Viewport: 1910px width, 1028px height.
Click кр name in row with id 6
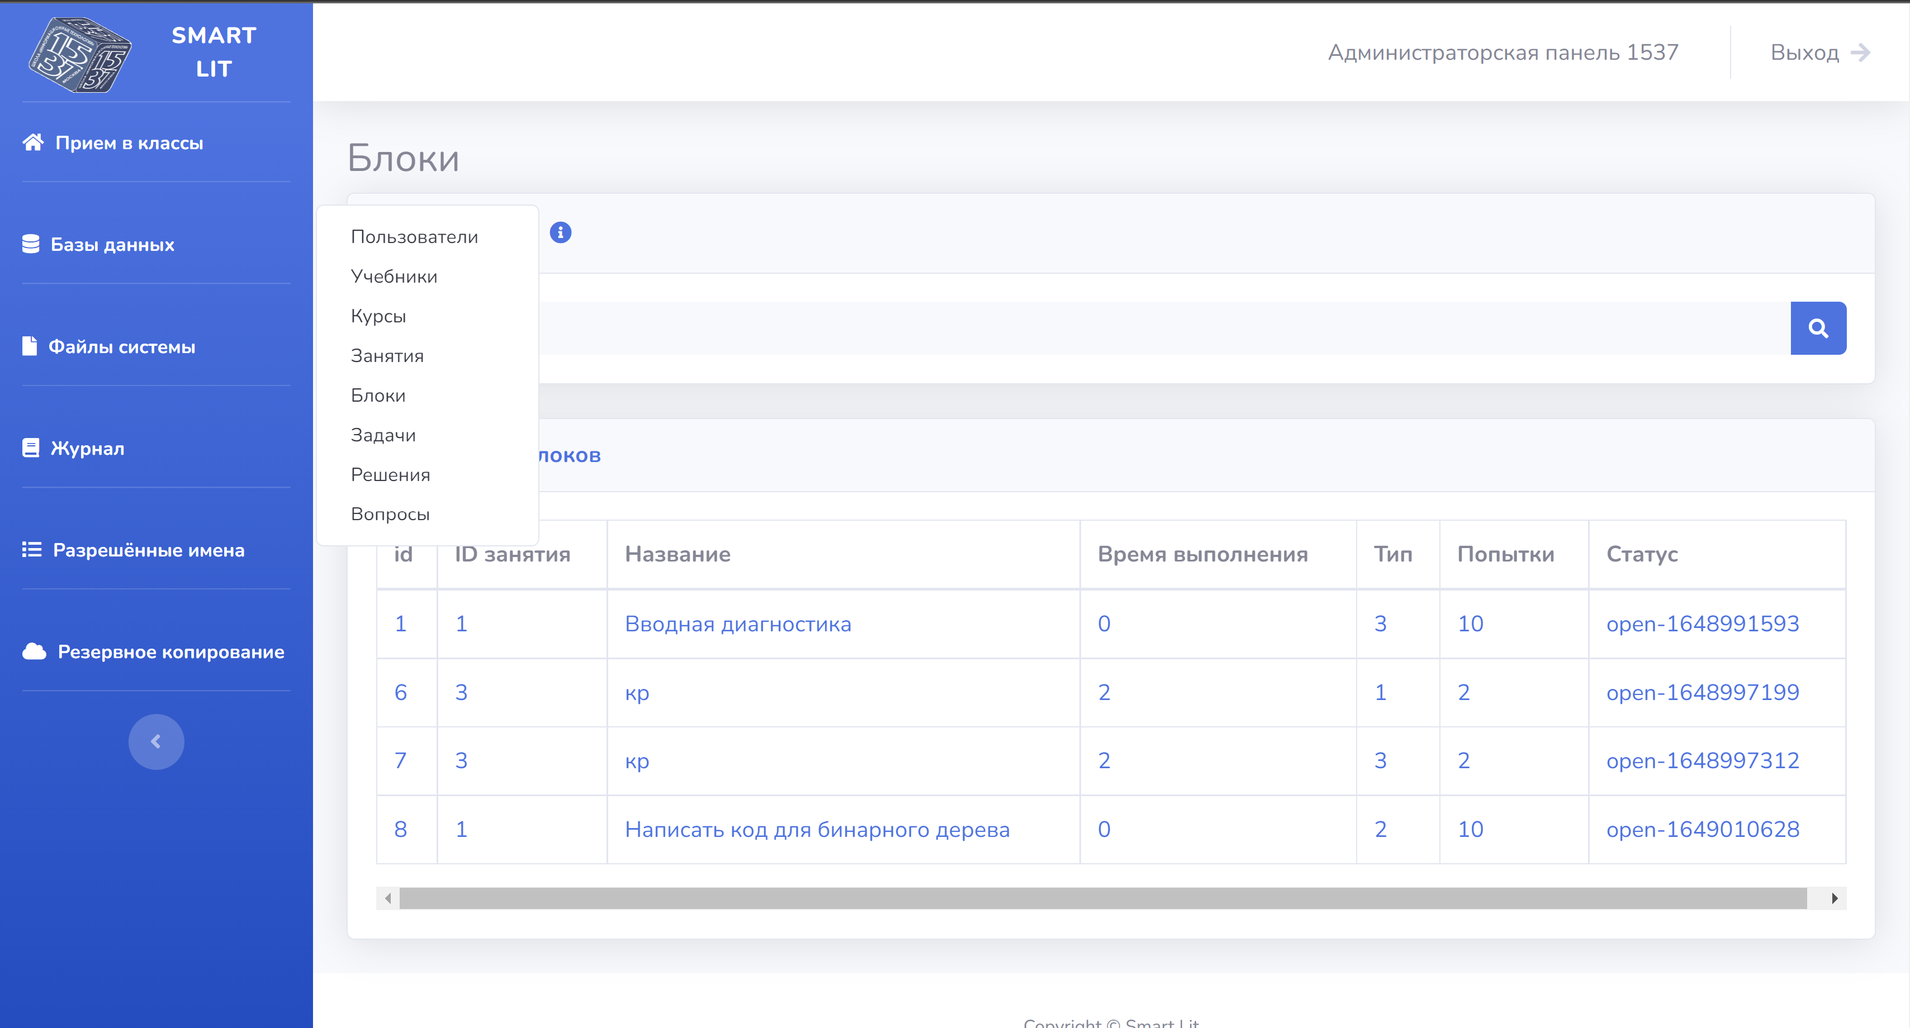coord(636,694)
